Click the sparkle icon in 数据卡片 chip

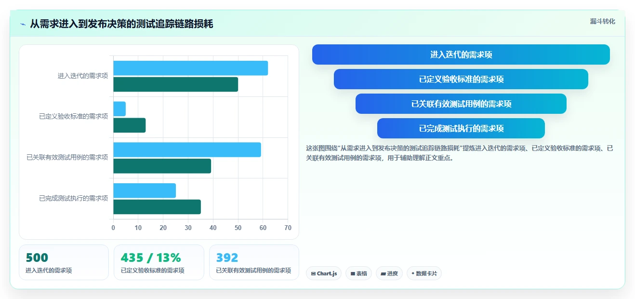point(413,273)
